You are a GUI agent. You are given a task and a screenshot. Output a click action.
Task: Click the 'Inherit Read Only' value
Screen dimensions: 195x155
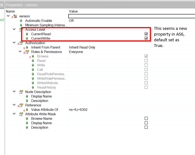(82, 47)
